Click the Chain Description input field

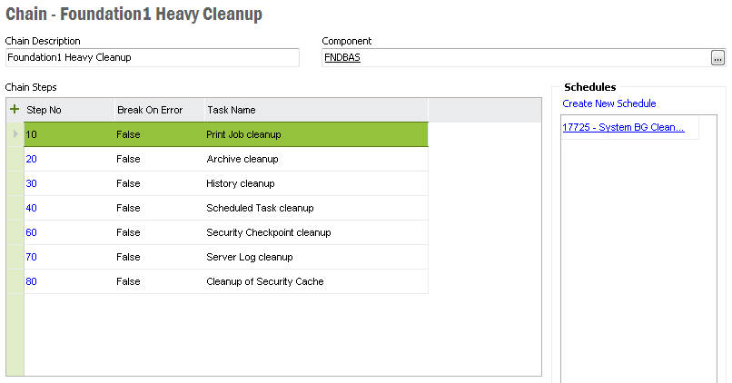(152, 58)
